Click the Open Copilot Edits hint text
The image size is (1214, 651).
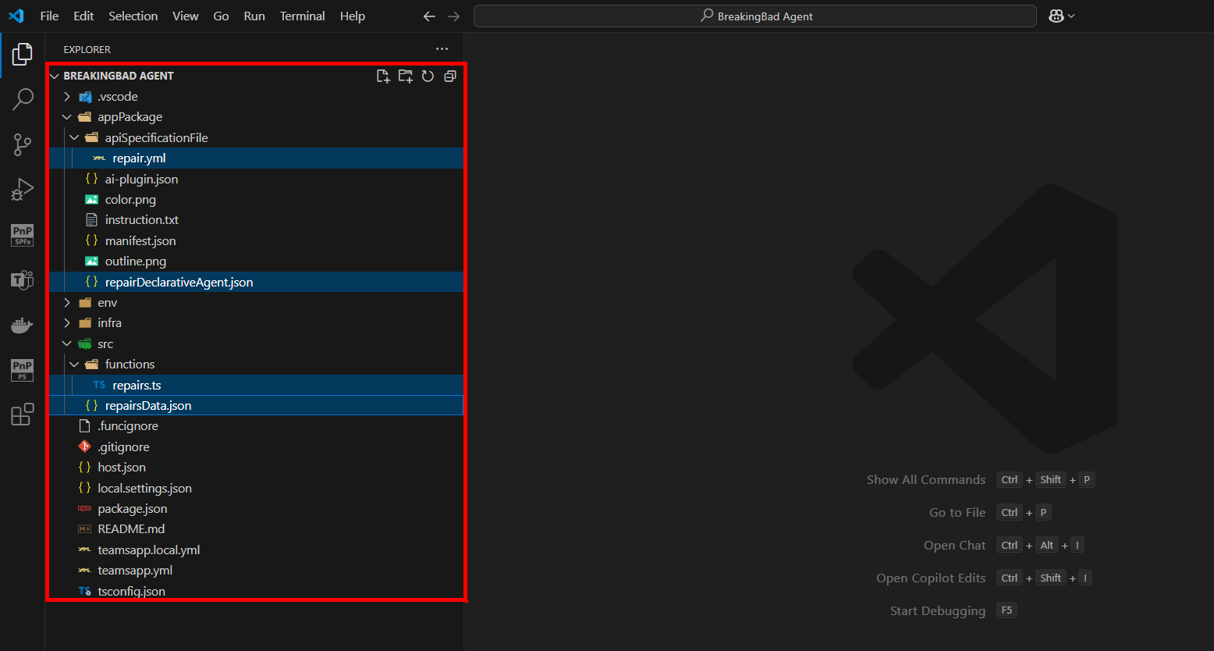931,578
